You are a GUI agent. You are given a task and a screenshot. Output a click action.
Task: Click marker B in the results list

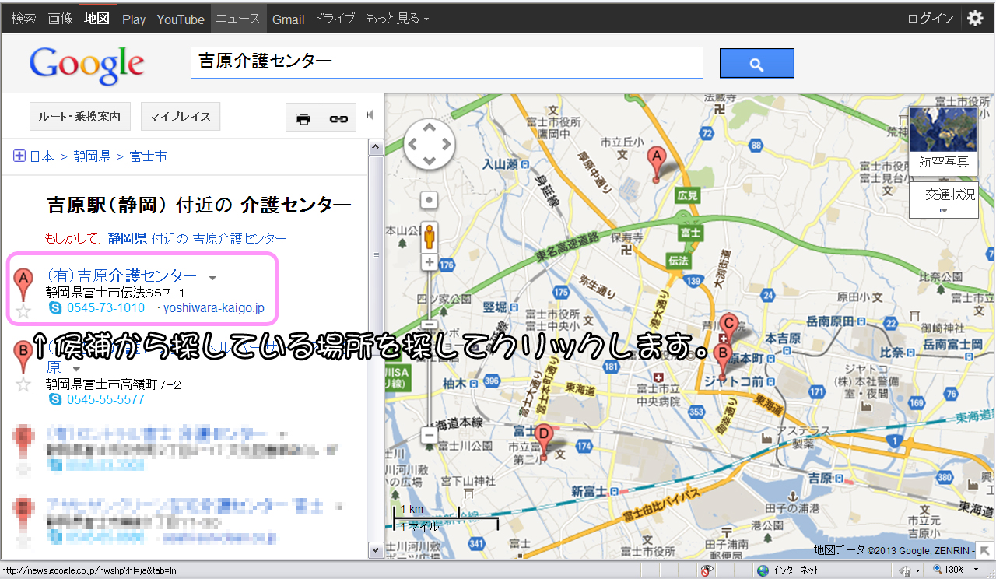24,357
